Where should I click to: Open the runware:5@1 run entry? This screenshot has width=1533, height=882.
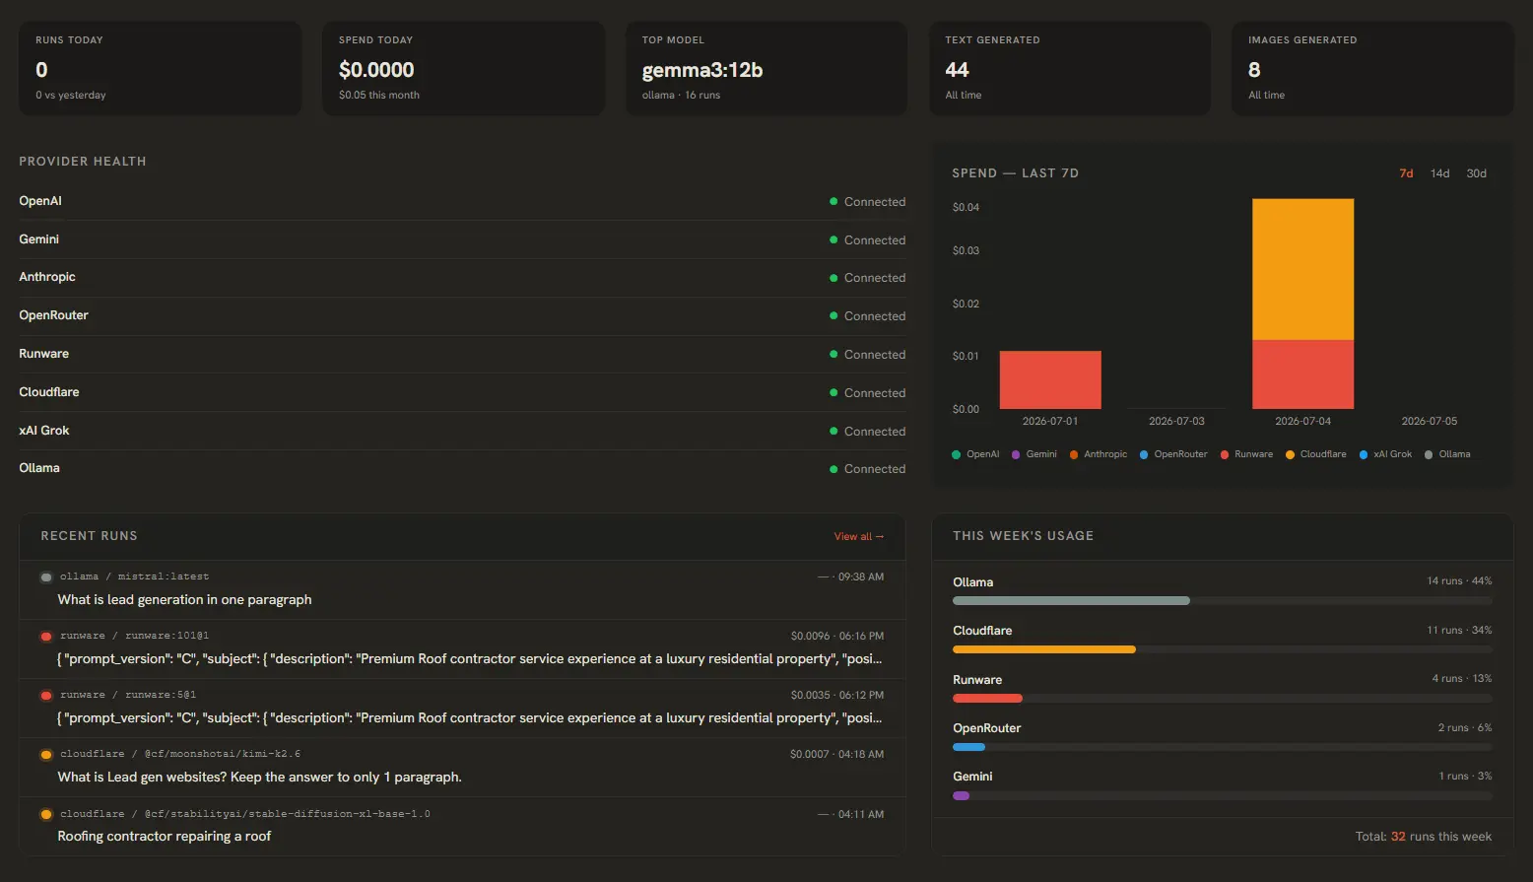(462, 708)
